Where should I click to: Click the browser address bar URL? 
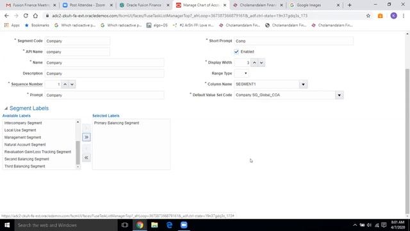[179, 15]
